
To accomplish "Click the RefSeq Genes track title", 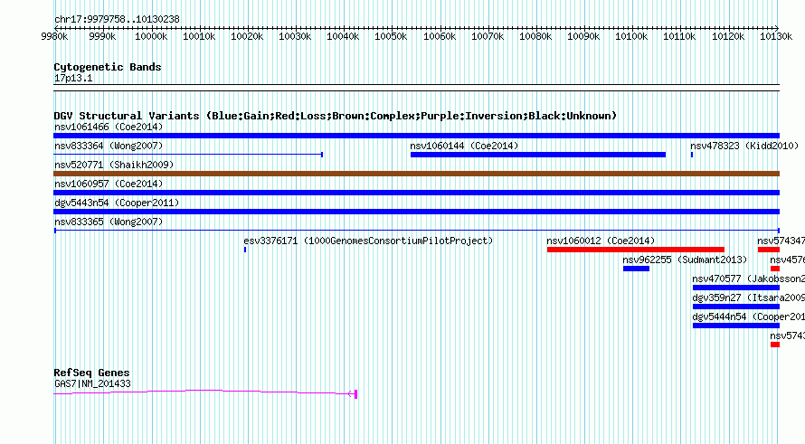I will pos(91,373).
